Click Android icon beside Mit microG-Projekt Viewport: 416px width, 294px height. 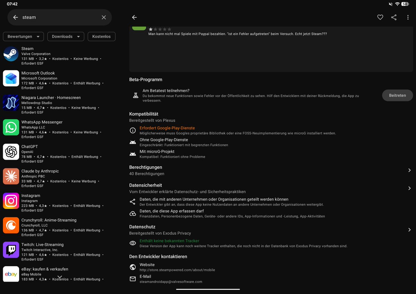coord(132,154)
